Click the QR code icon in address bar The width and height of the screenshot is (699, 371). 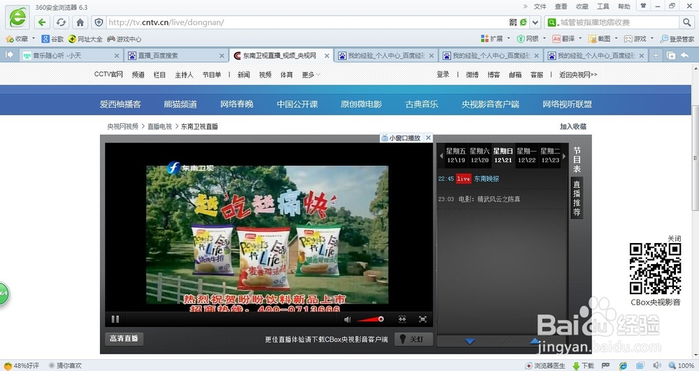click(513, 22)
